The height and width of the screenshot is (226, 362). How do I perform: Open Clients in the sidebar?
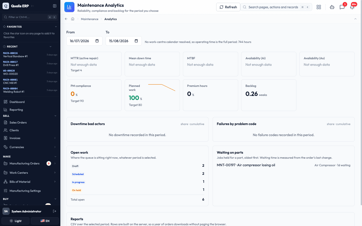point(30,130)
